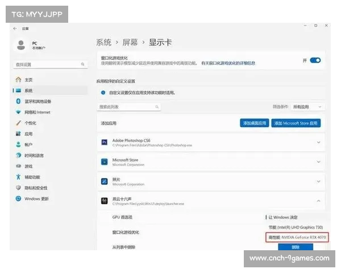
Task: Open 隐私和安全性 in the sidebar
Action: tap(51, 188)
